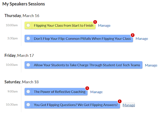
Task: Click Thursday, March 16 date heading
Action: click(x=22, y=16)
